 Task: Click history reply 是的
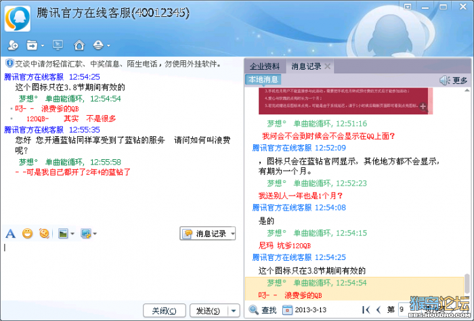[266, 221]
